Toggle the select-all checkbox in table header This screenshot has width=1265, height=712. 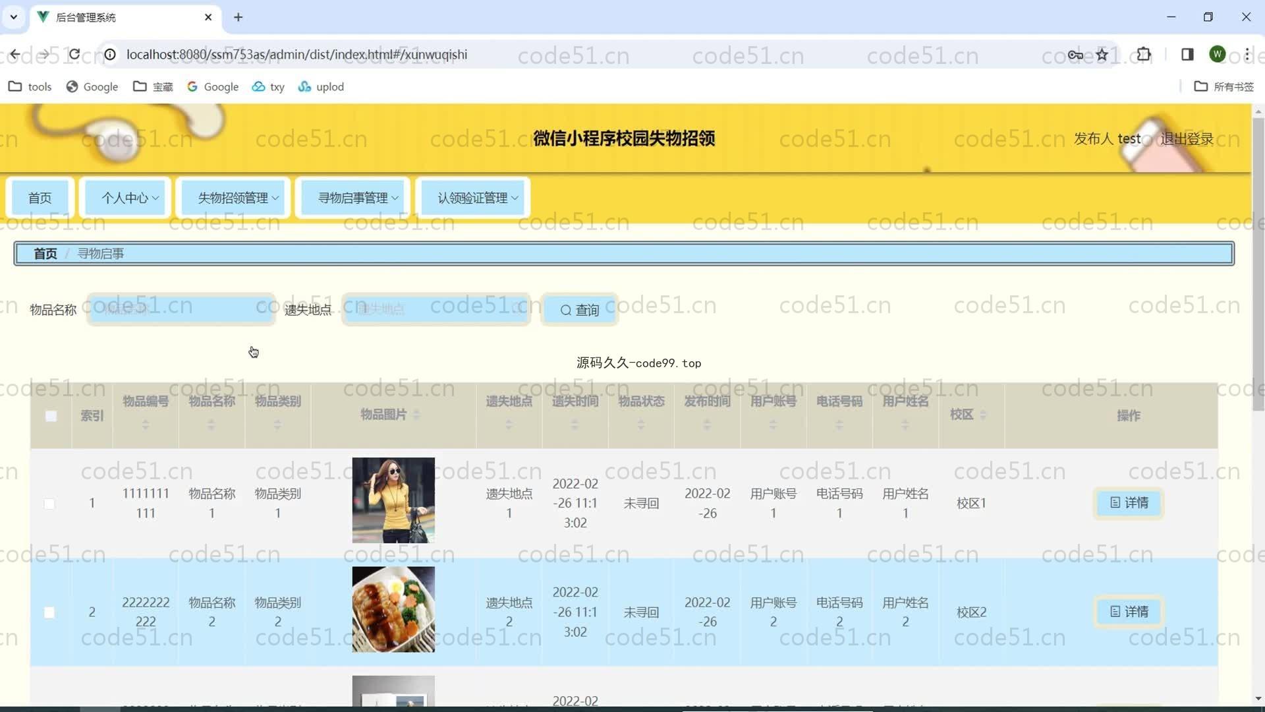[x=51, y=416]
